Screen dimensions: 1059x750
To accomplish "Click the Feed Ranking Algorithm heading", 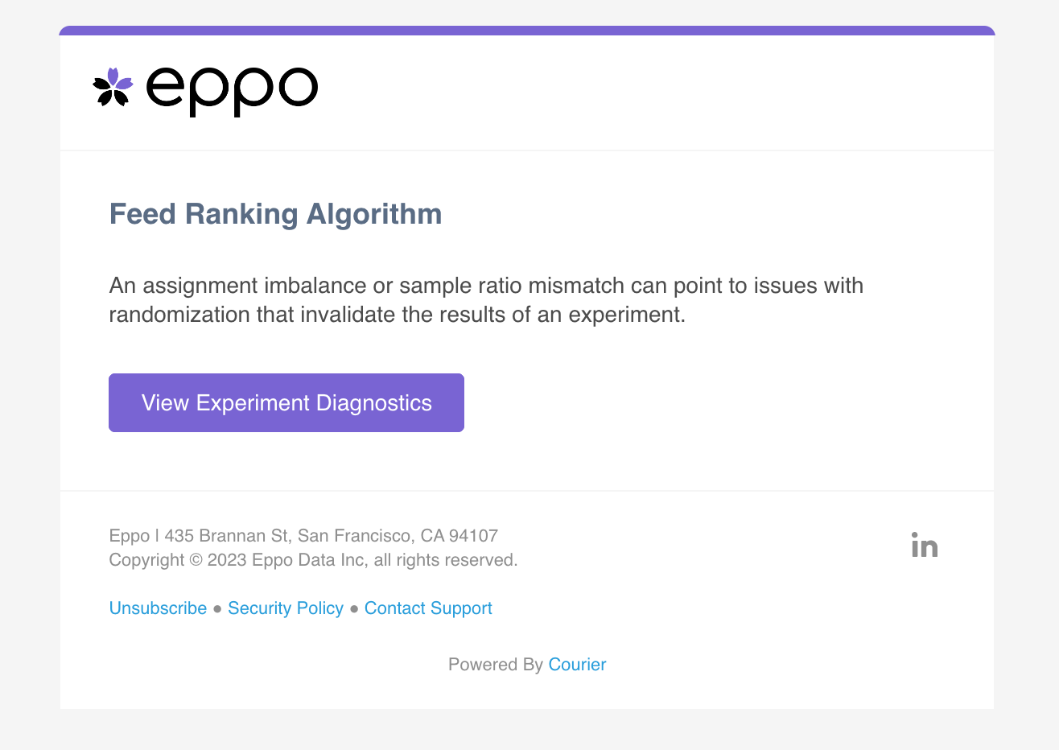I will point(275,214).
